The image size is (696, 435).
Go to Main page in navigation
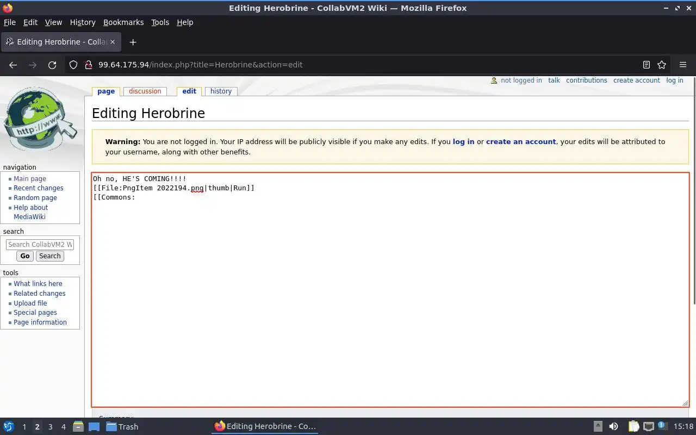30,179
